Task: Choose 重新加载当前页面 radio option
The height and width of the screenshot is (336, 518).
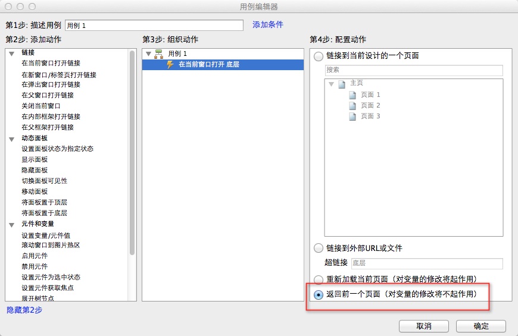Action: [x=319, y=280]
